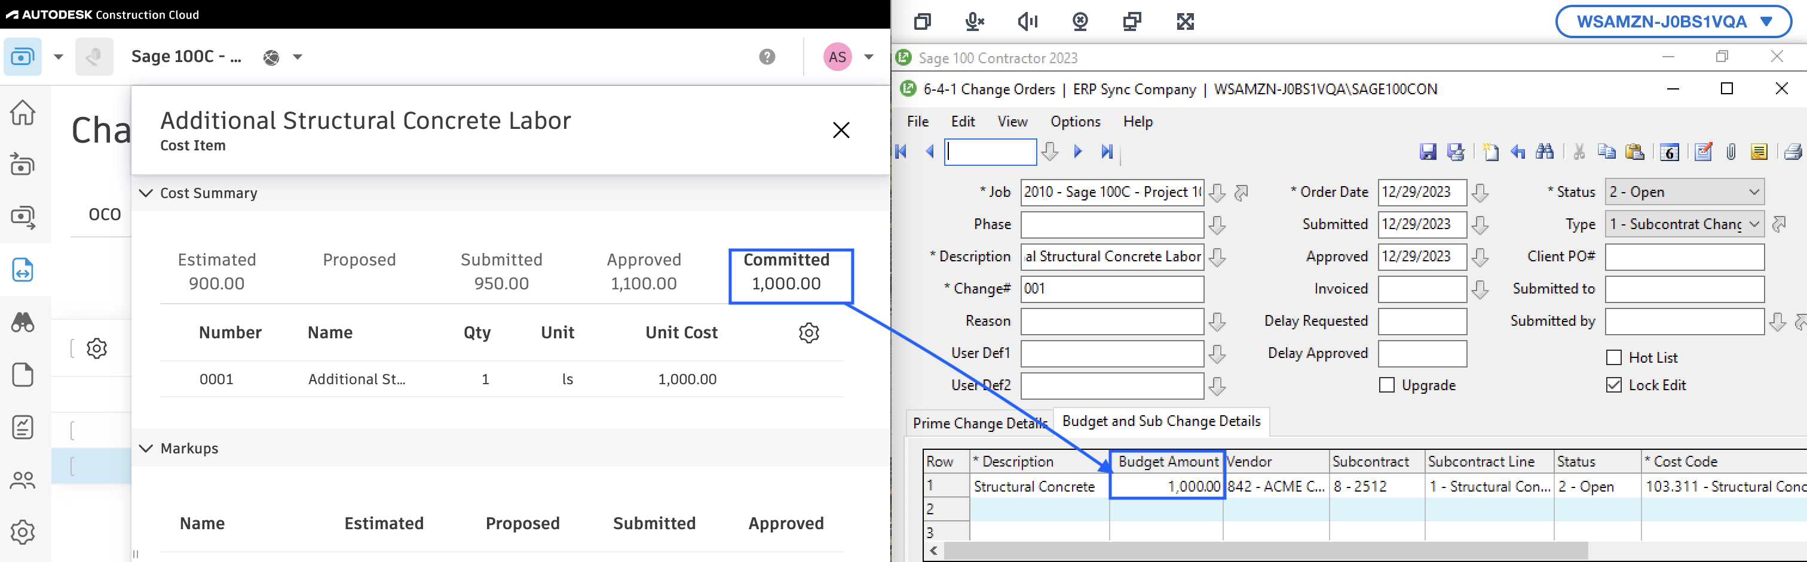Click the fullscreen expand arrows icon

pyautogui.click(x=1186, y=21)
